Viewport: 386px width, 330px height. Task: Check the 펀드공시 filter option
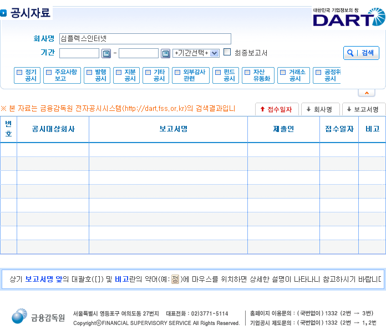point(218,72)
